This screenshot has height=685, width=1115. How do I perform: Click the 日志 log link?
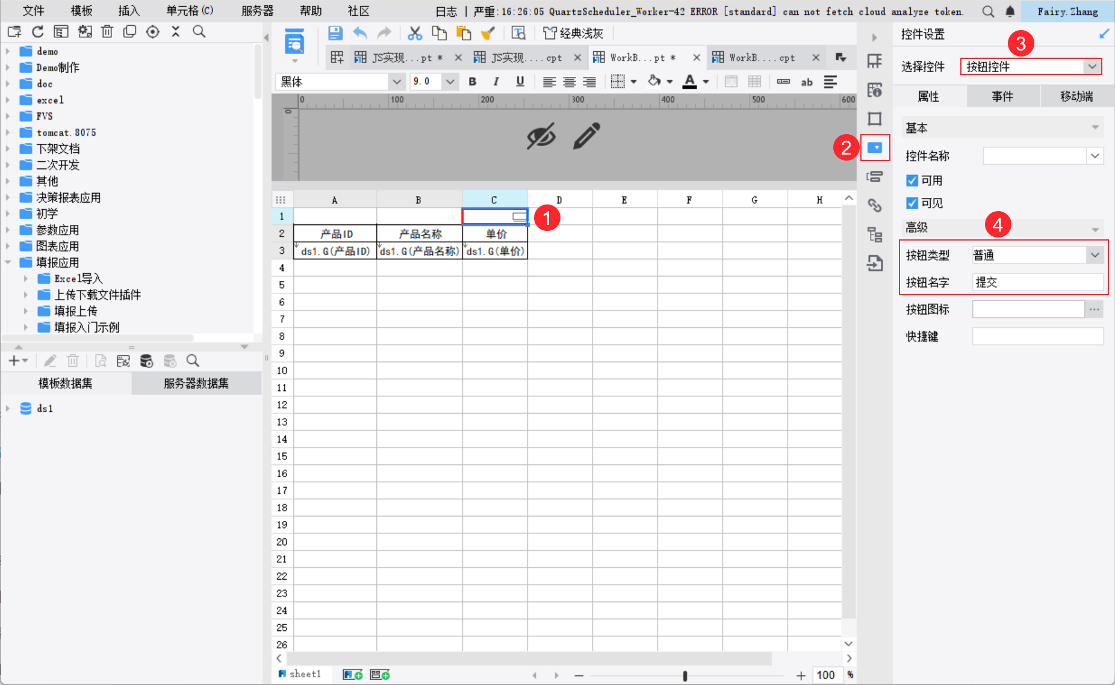tap(446, 11)
